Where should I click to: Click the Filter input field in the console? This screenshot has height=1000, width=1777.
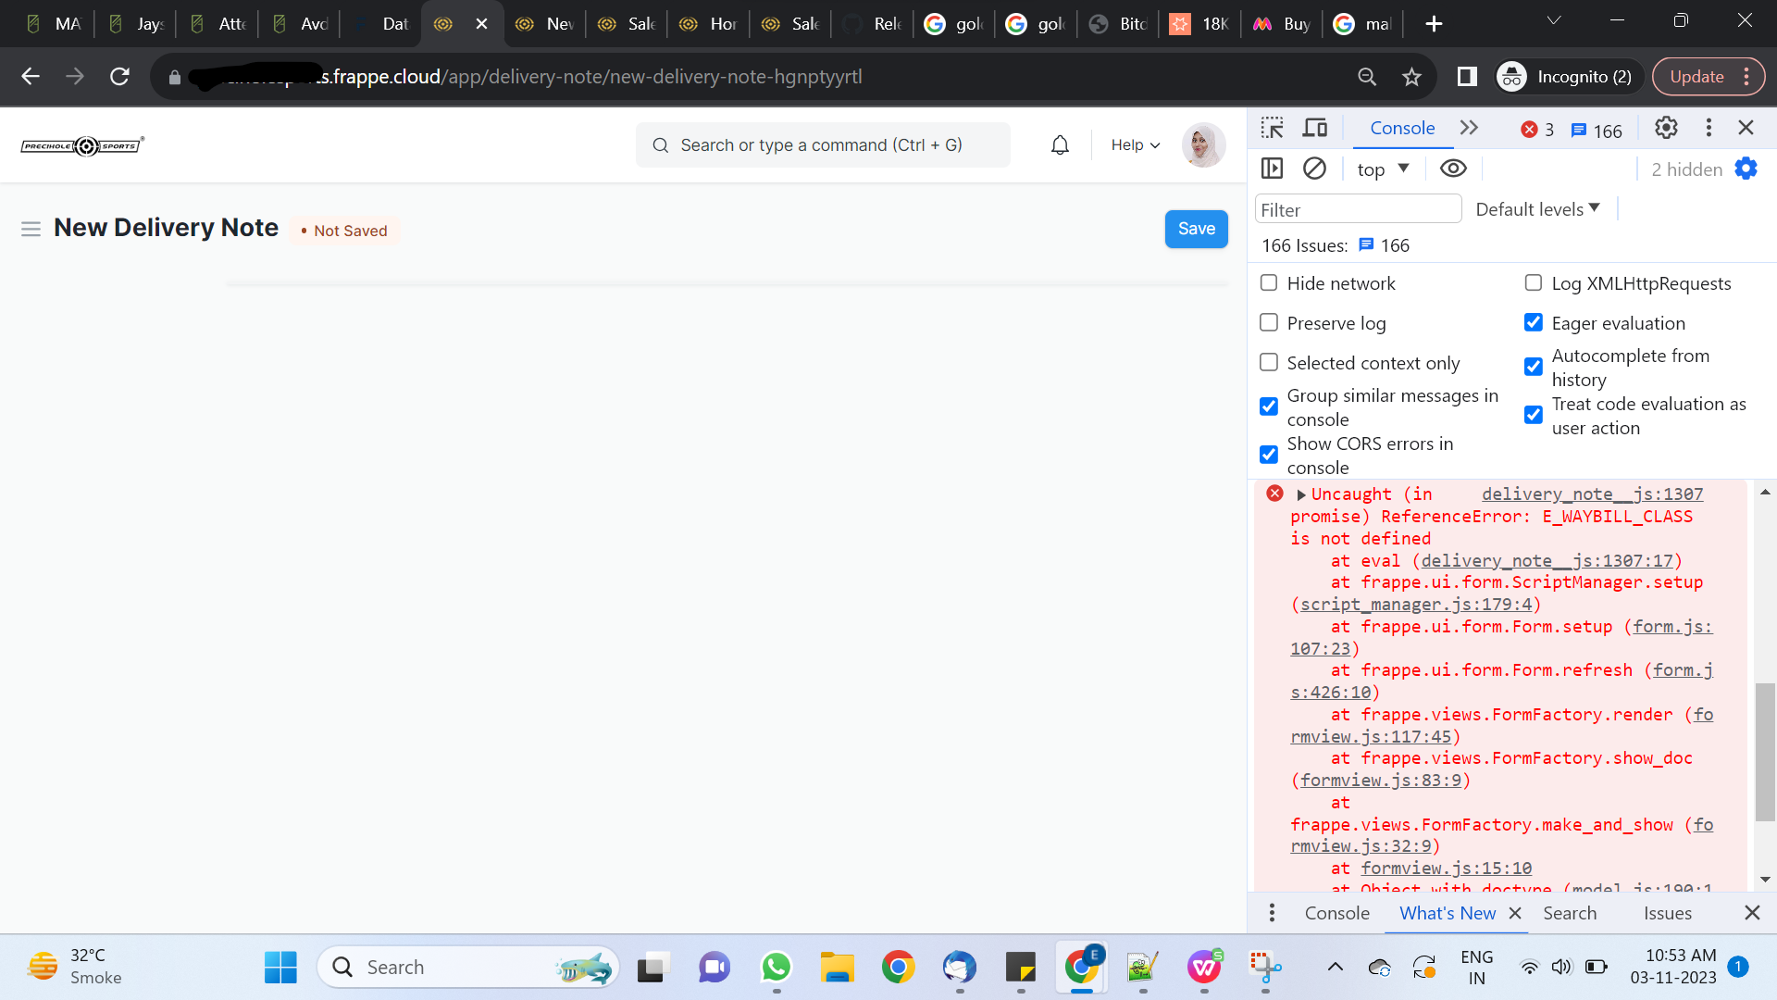click(x=1357, y=208)
